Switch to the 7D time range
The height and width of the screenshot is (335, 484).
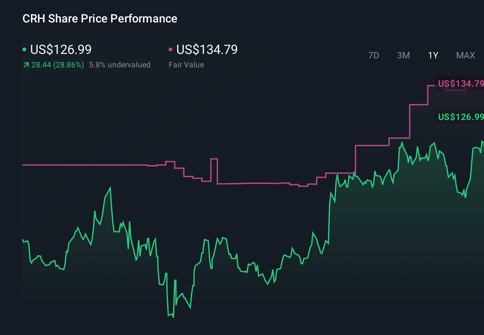pyautogui.click(x=374, y=55)
